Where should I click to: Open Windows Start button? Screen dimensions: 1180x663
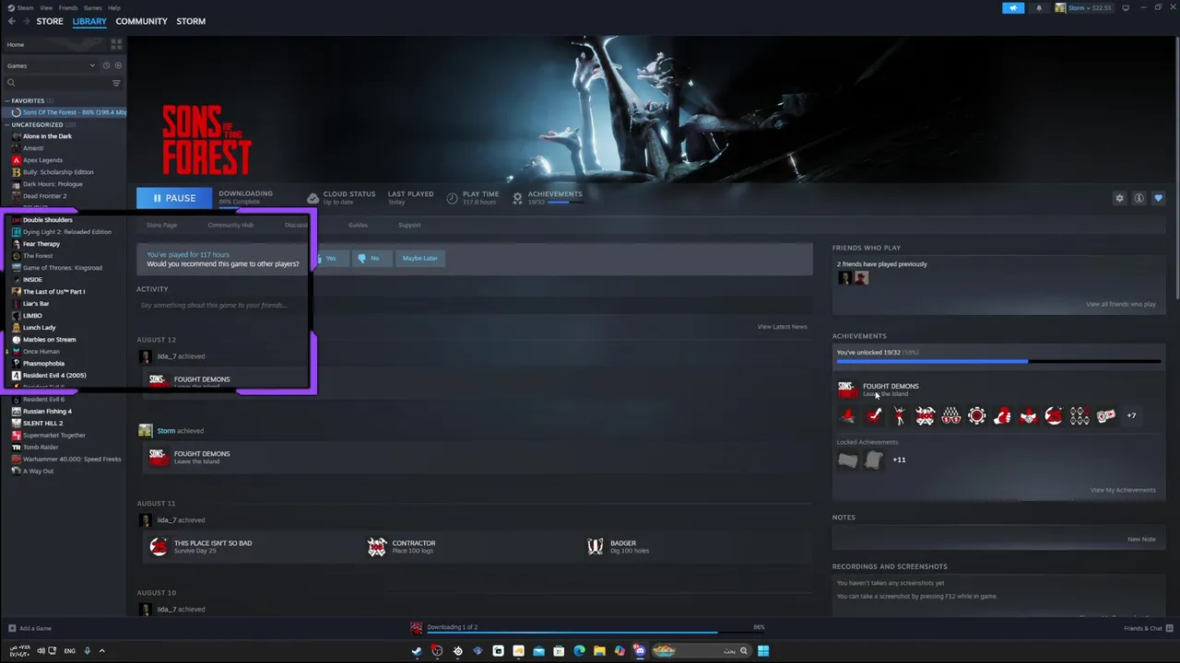tap(763, 651)
